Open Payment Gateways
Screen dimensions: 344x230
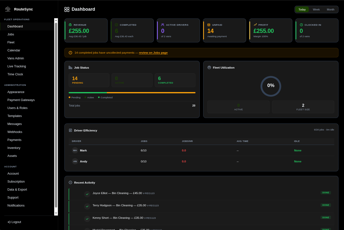27,100
